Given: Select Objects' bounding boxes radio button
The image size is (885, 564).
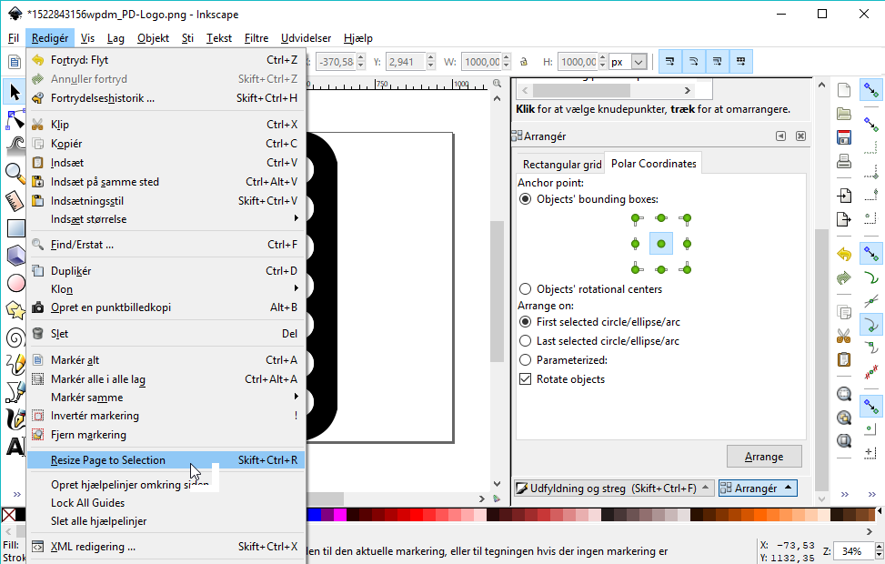Looking at the screenshot, I should [x=526, y=198].
